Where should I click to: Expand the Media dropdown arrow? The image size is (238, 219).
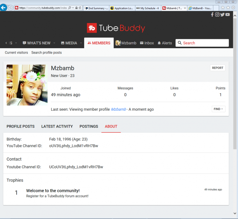click(81, 43)
